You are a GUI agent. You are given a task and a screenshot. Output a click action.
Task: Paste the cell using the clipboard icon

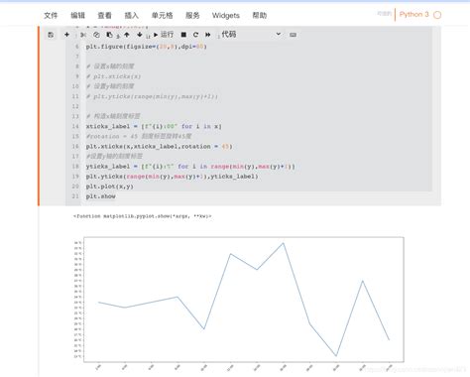109,35
